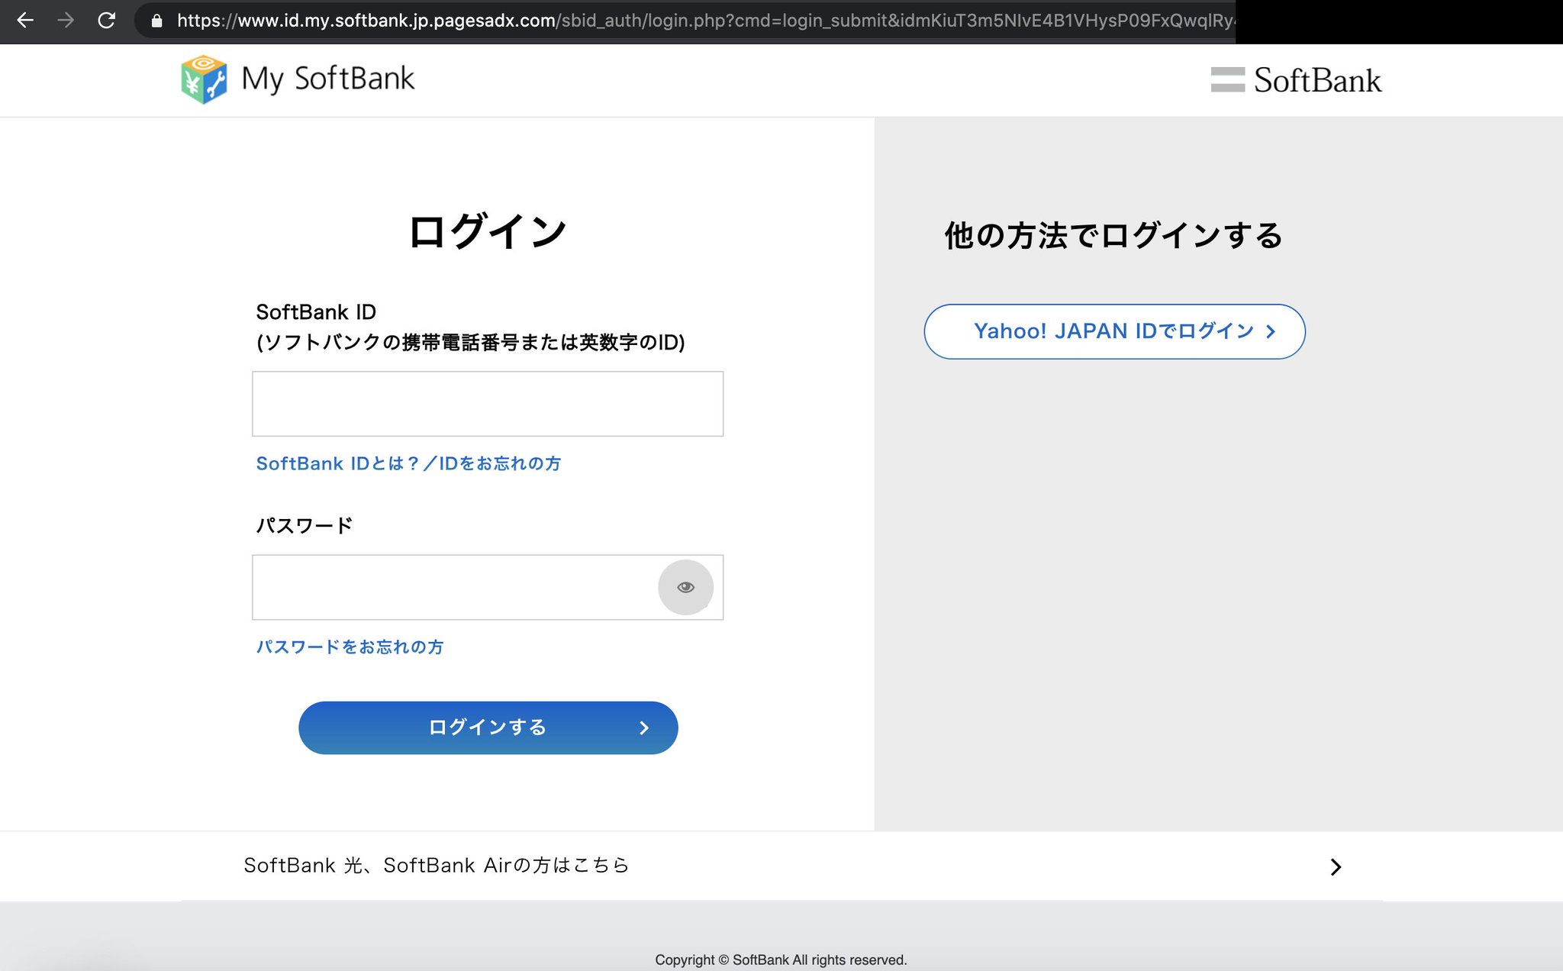Viewport: 1563px width, 971px height.
Task: Reload the page with refresh icon
Action: click(107, 21)
